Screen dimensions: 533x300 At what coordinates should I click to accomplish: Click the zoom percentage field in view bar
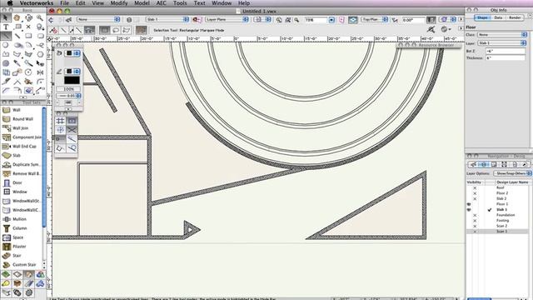tap(316, 20)
